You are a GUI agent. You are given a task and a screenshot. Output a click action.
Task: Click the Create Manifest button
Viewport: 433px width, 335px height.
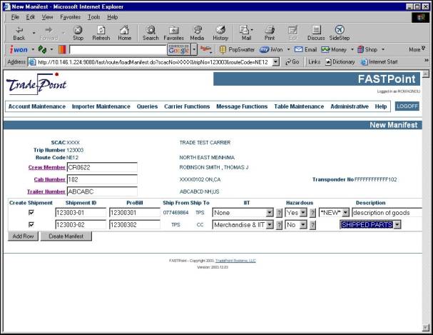click(66, 236)
